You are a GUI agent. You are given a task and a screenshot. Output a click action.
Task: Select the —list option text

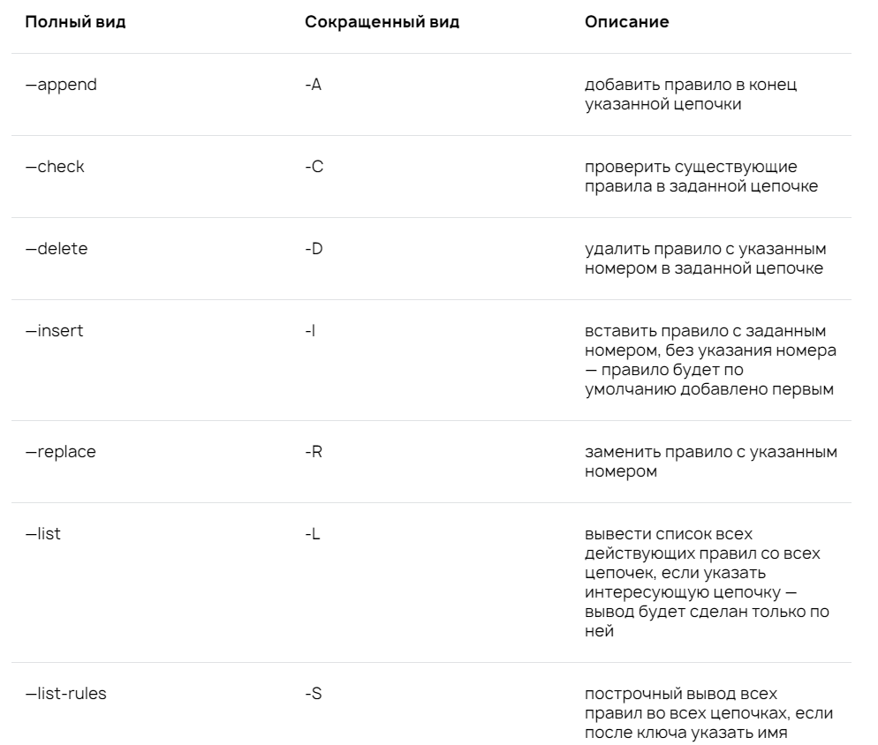(x=43, y=533)
